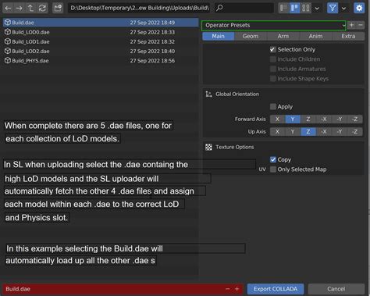The height and width of the screenshot is (296, 370).
Task: Switch to the Main tab
Action: (x=218, y=36)
